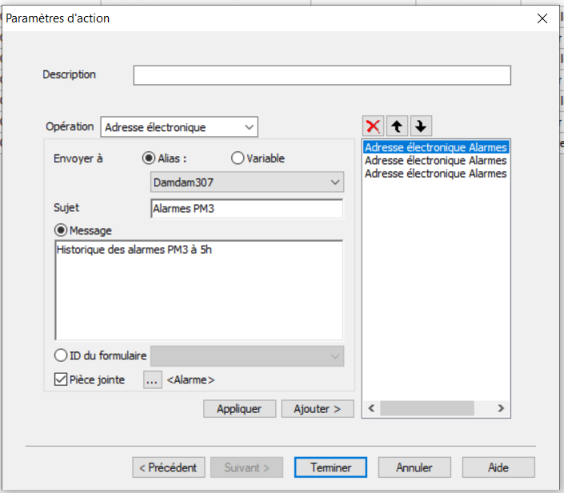This screenshot has height=493, width=564.
Task: Select the second Adresse électronique Alarmes entry
Action: pyautogui.click(x=435, y=160)
